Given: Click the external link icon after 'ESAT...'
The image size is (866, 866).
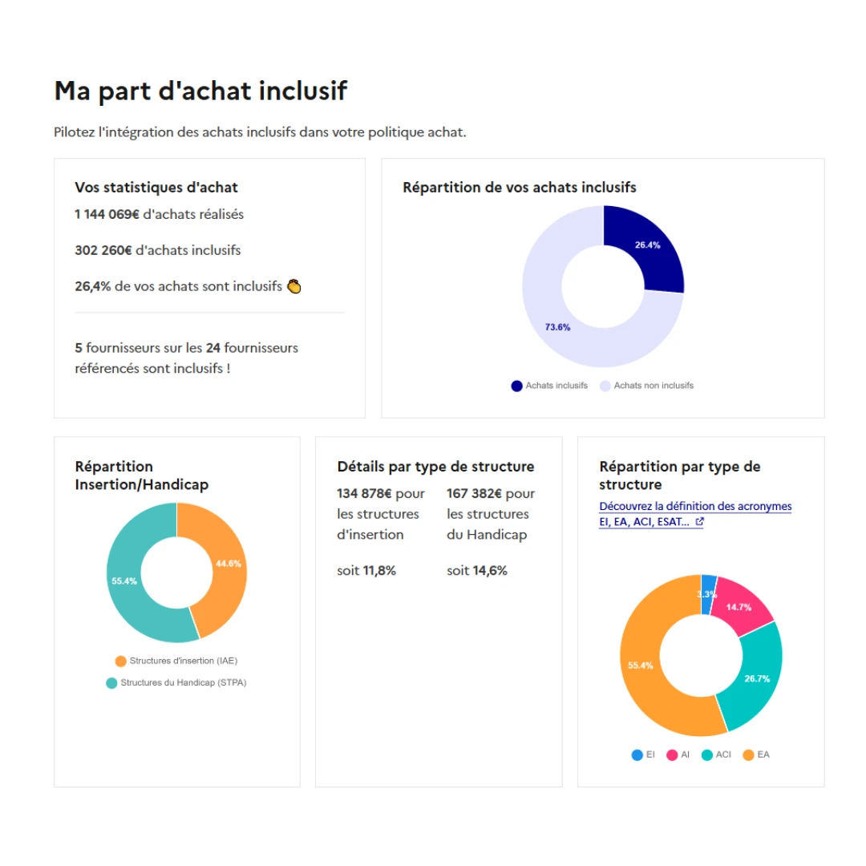Looking at the screenshot, I should (698, 521).
